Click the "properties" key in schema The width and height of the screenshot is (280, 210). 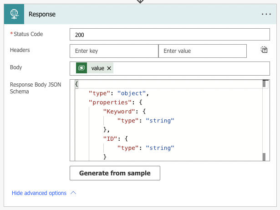pyautogui.click(x=110, y=102)
